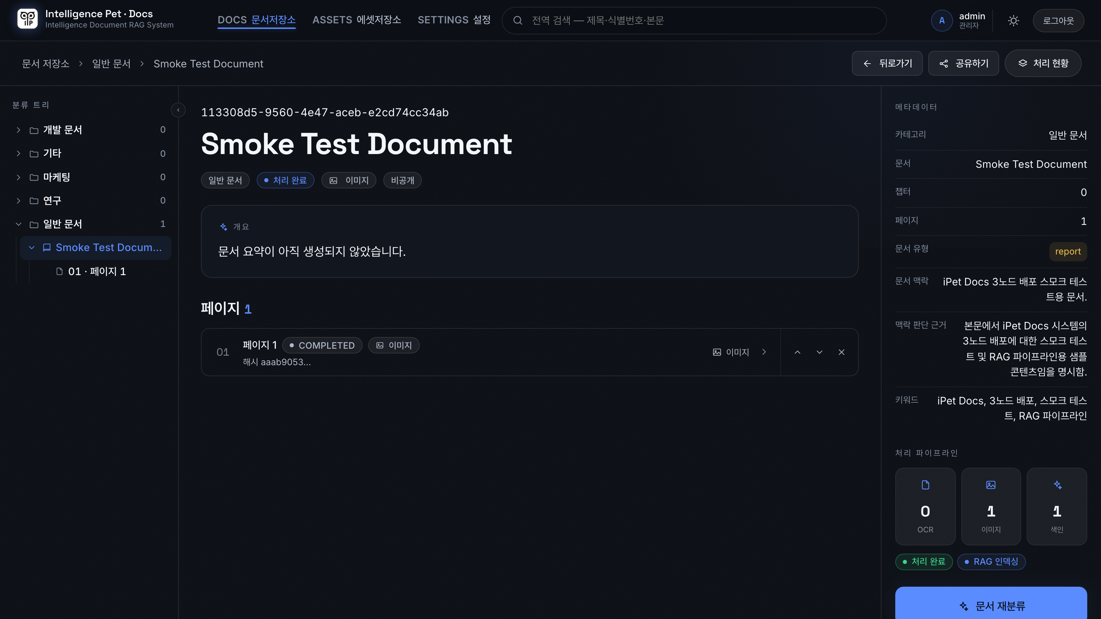Click the 로그아웃 button
1101x619 pixels.
coord(1058,21)
